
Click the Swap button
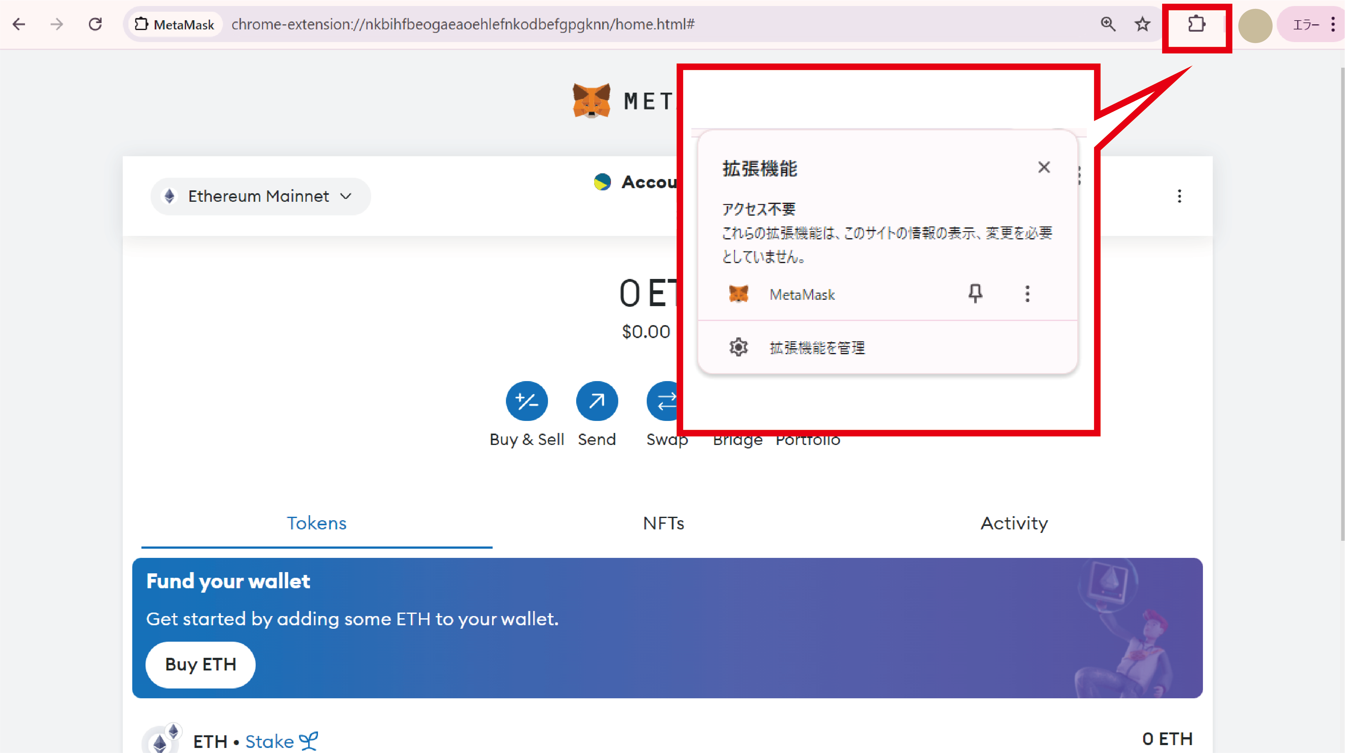click(663, 401)
